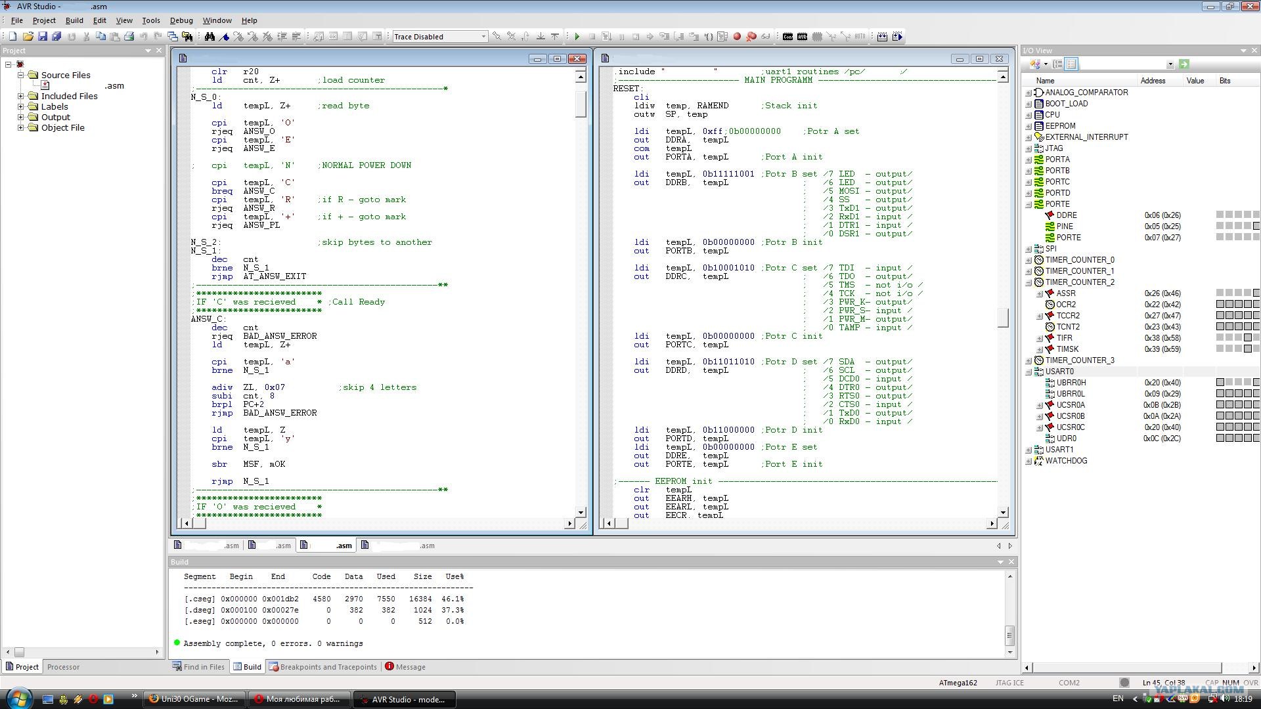Click the left code window vertical scrollbar thumb

tap(581, 104)
